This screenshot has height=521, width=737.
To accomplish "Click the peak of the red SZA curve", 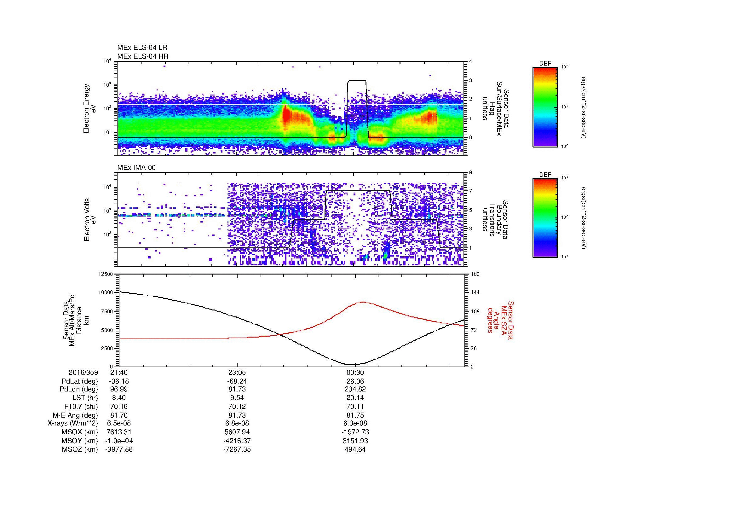I will pos(363,302).
